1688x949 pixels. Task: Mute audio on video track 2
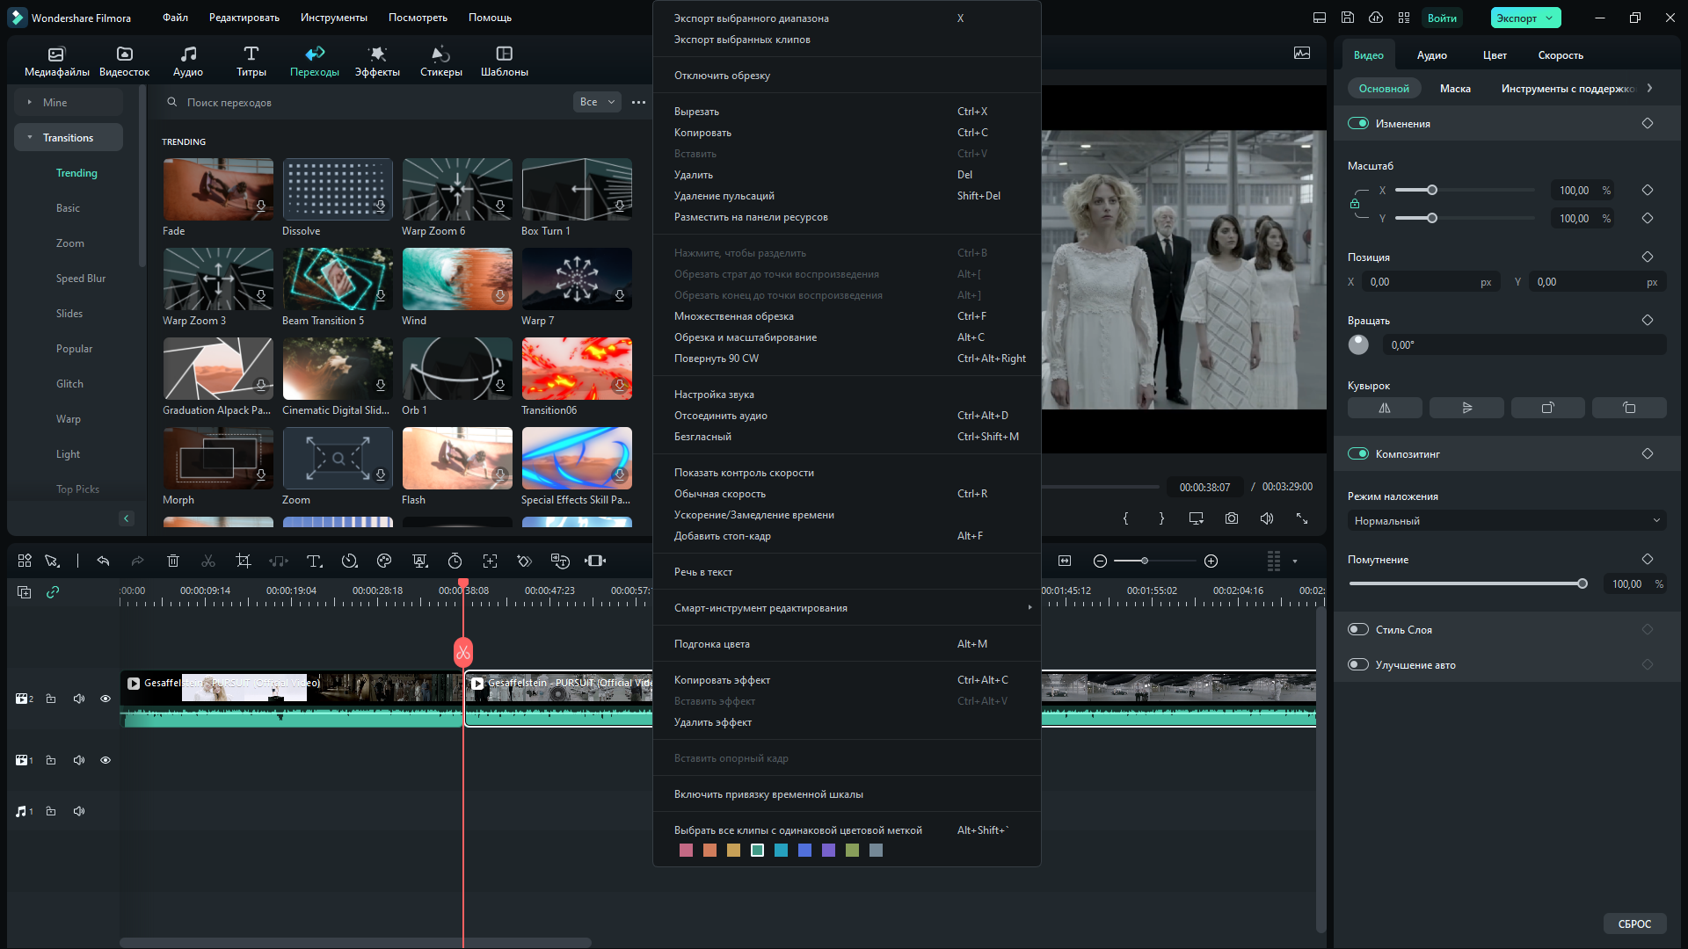point(79,699)
